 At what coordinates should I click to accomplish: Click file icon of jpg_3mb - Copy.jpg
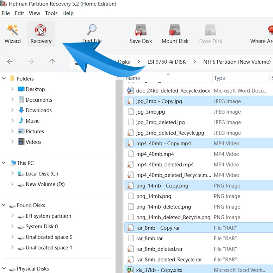[x=131, y=101]
